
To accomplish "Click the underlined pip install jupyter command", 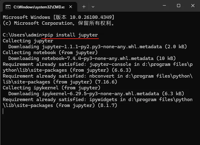I will tap(71, 35).
